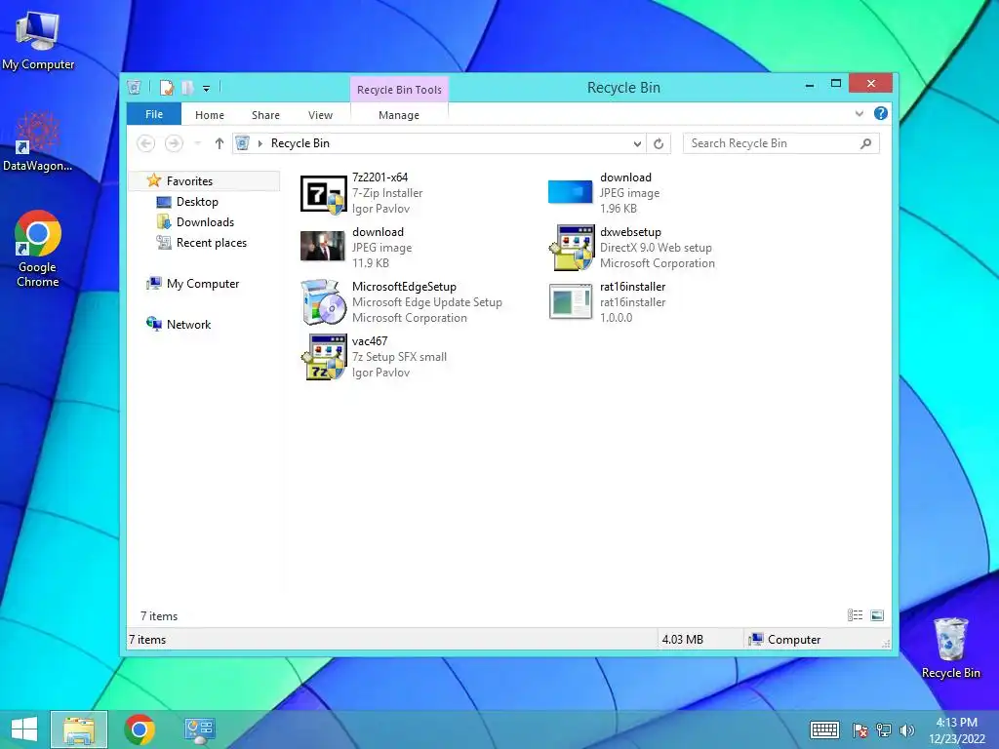Select the Recycle Bin desktop icon
The width and height of the screenshot is (999, 749).
[950, 648]
